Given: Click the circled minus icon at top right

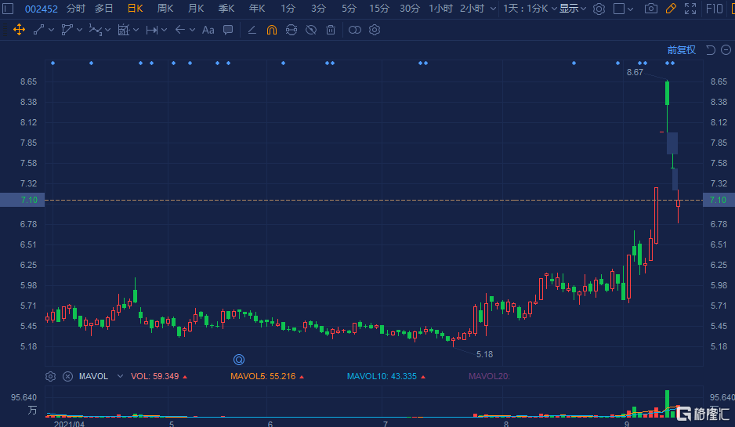Looking at the screenshot, I should point(726,49).
